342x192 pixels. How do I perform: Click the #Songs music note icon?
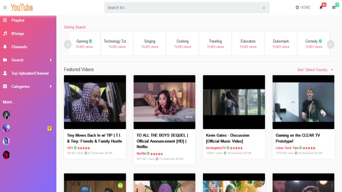[5, 34]
